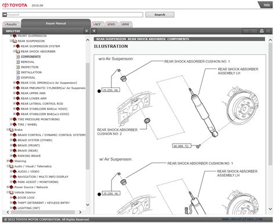This screenshot has width=275, height=223.
Task: Switch to the NCF tab
Action: (x=97, y=24)
